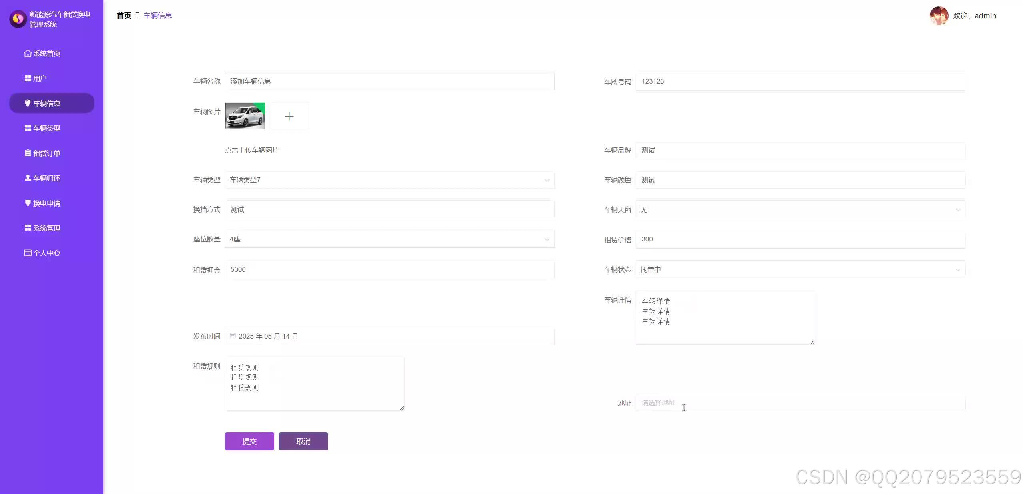Click the clipboard icon next to 租赁订单
The width and height of the screenshot is (1023, 494).
(x=28, y=153)
